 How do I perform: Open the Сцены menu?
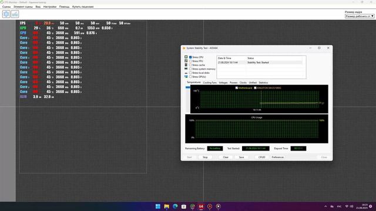click(x=6, y=6)
